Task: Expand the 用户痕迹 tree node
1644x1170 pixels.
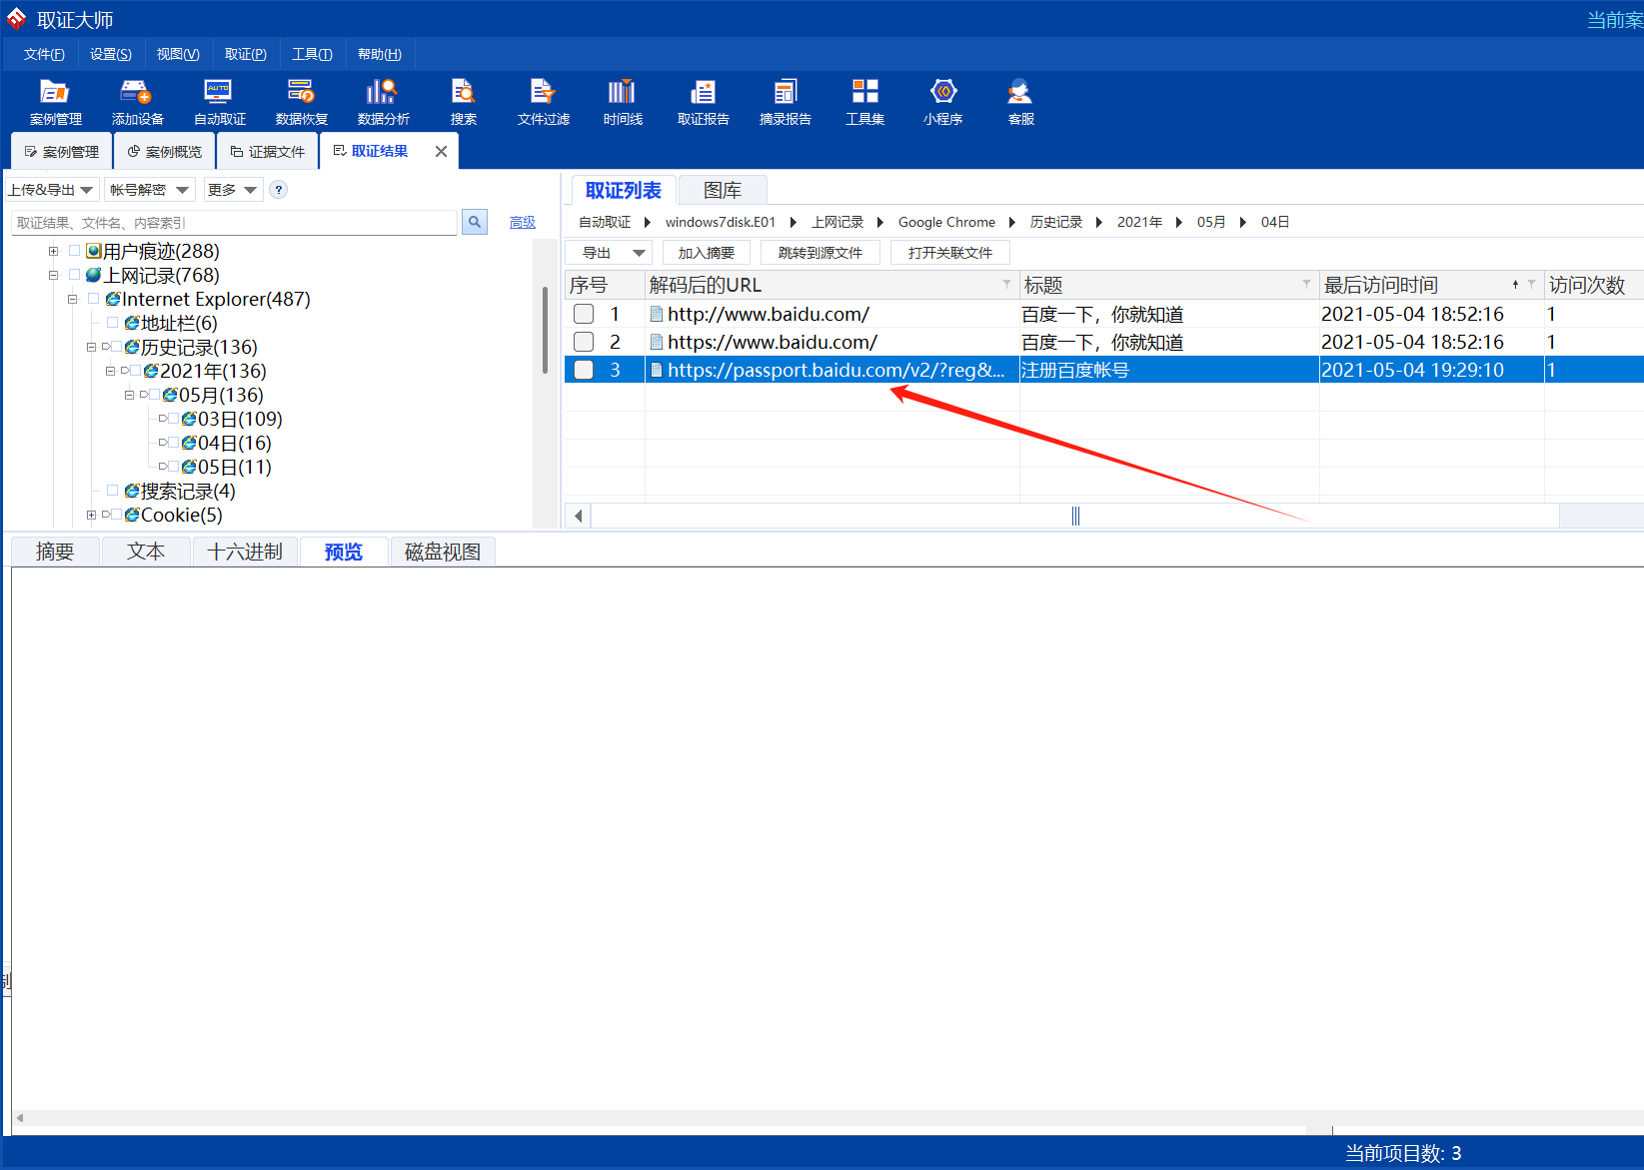Action: click(54, 251)
